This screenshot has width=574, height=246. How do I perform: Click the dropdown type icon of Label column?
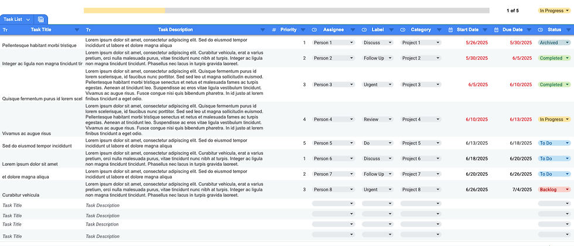tap(364, 30)
